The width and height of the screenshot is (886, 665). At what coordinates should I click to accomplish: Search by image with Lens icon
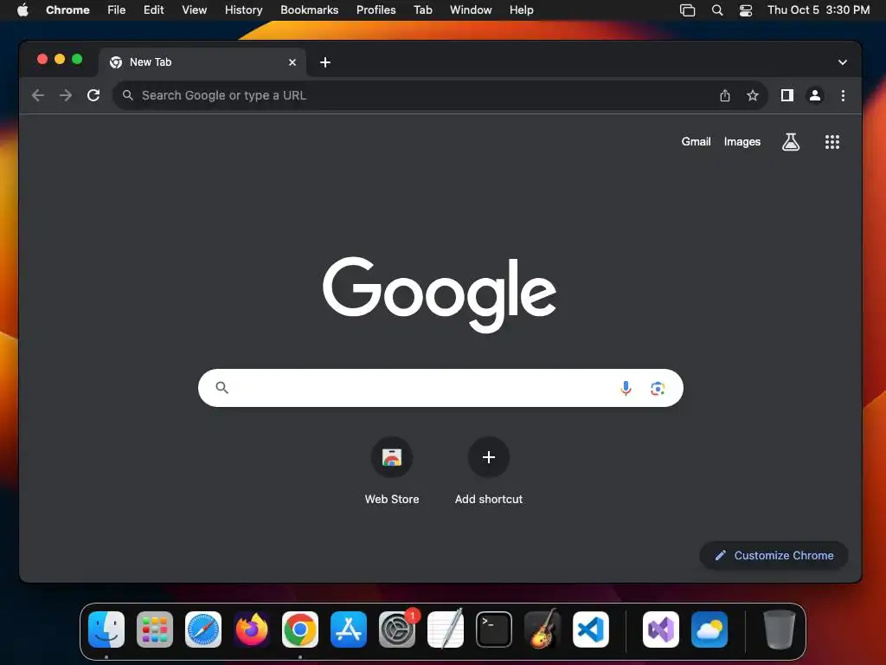click(658, 389)
